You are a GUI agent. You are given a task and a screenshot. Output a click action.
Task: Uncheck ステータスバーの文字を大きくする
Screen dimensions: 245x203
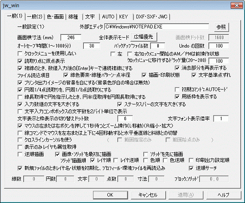(120, 104)
